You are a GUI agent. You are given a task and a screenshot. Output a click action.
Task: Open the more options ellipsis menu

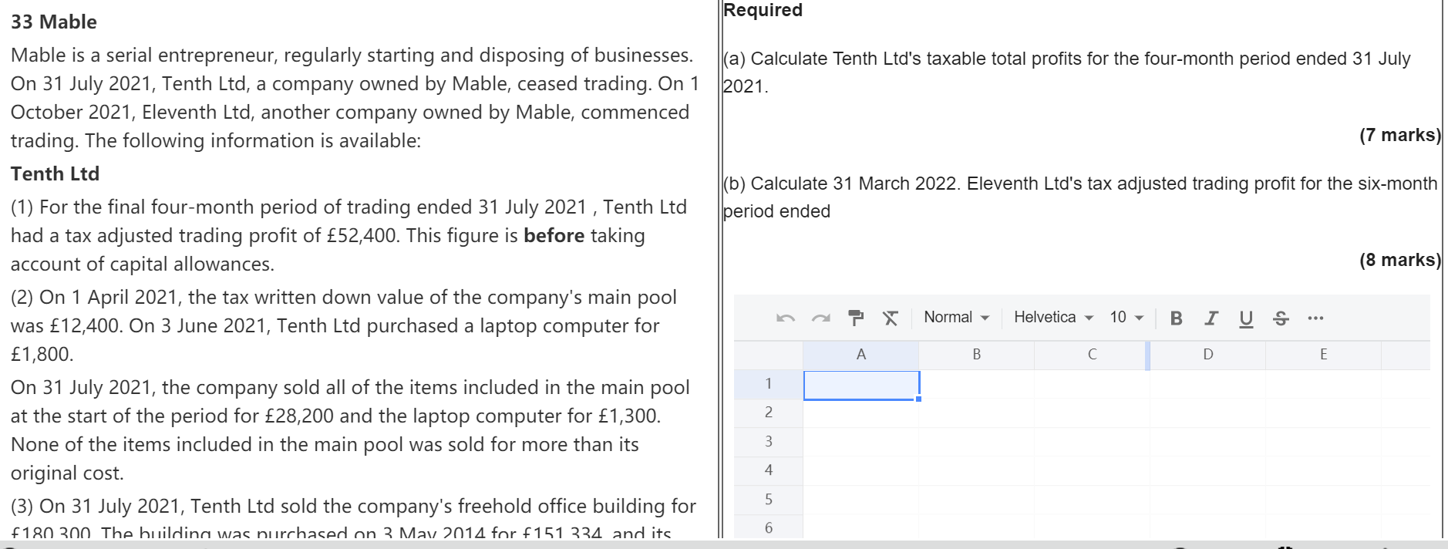point(1315,318)
